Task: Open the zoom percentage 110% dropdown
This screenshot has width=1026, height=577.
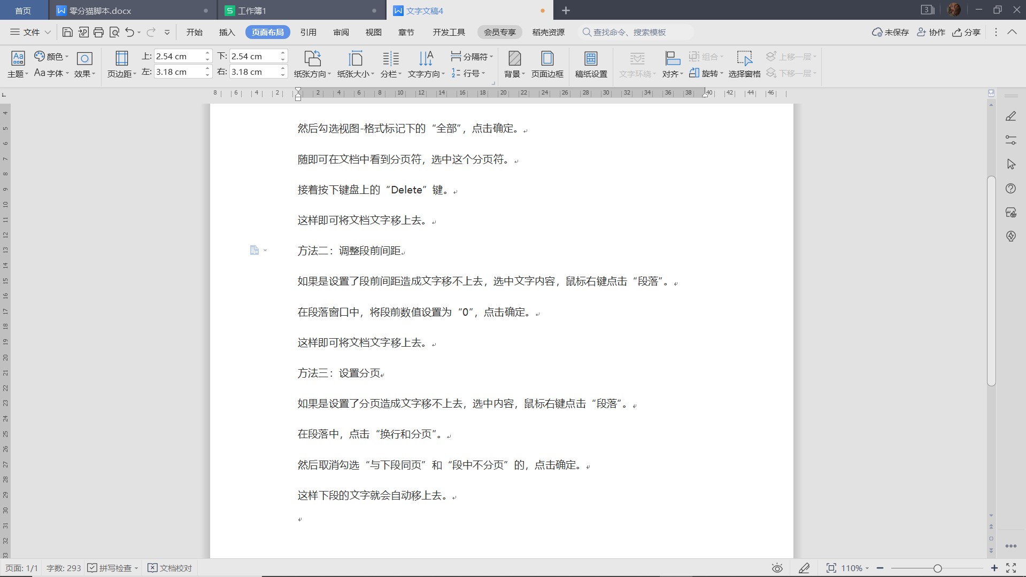Action: [x=854, y=568]
